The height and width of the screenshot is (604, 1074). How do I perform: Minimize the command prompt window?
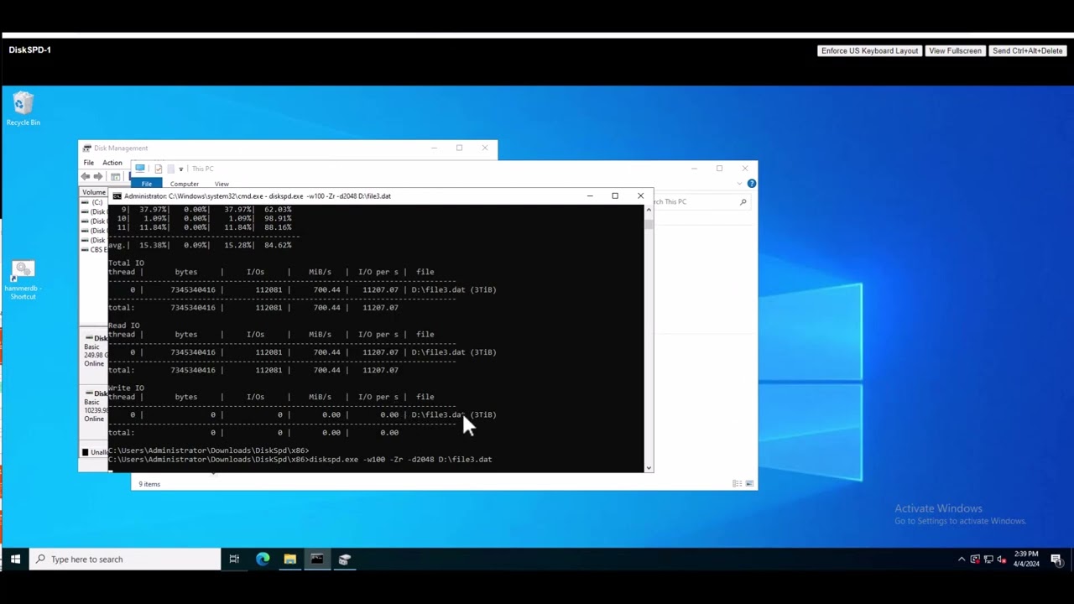tap(590, 196)
